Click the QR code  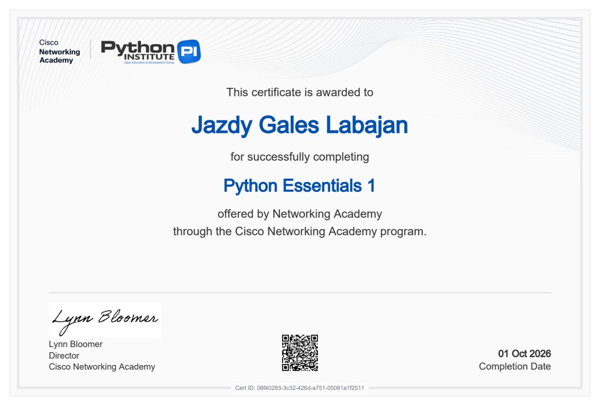click(x=300, y=353)
